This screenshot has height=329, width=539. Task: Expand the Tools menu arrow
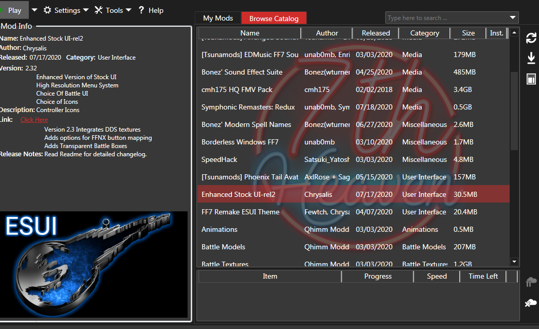129,10
